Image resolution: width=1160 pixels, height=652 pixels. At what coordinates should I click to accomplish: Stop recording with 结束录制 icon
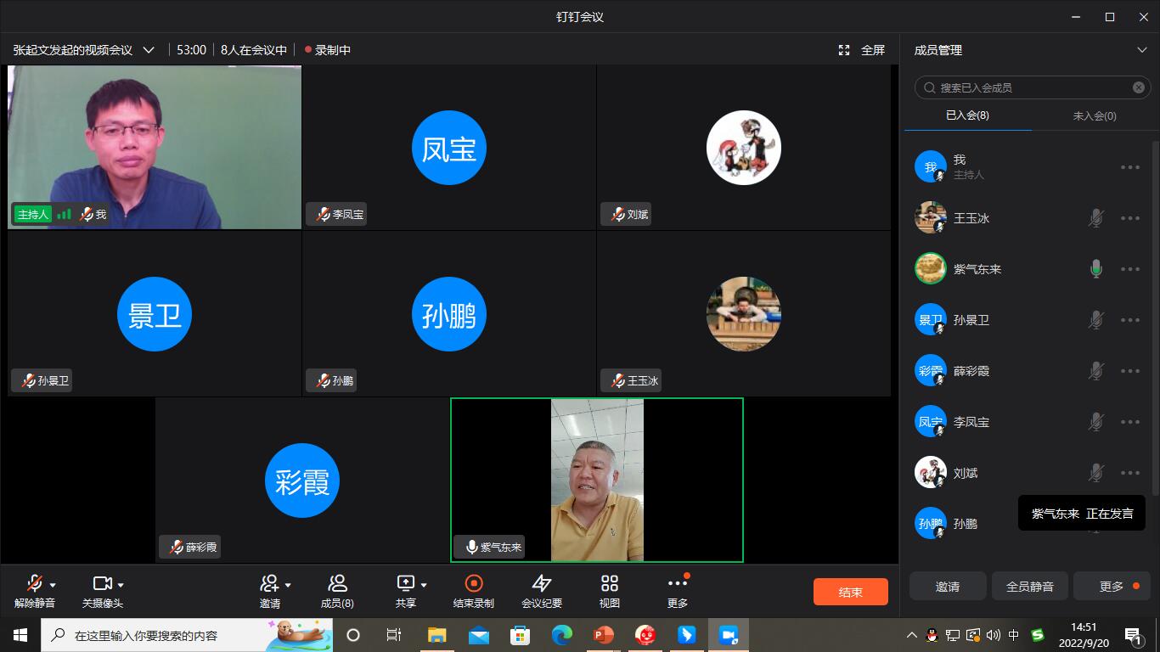(x=474, y=583)
